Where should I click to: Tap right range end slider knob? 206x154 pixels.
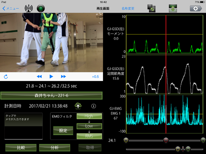[203, 140]
